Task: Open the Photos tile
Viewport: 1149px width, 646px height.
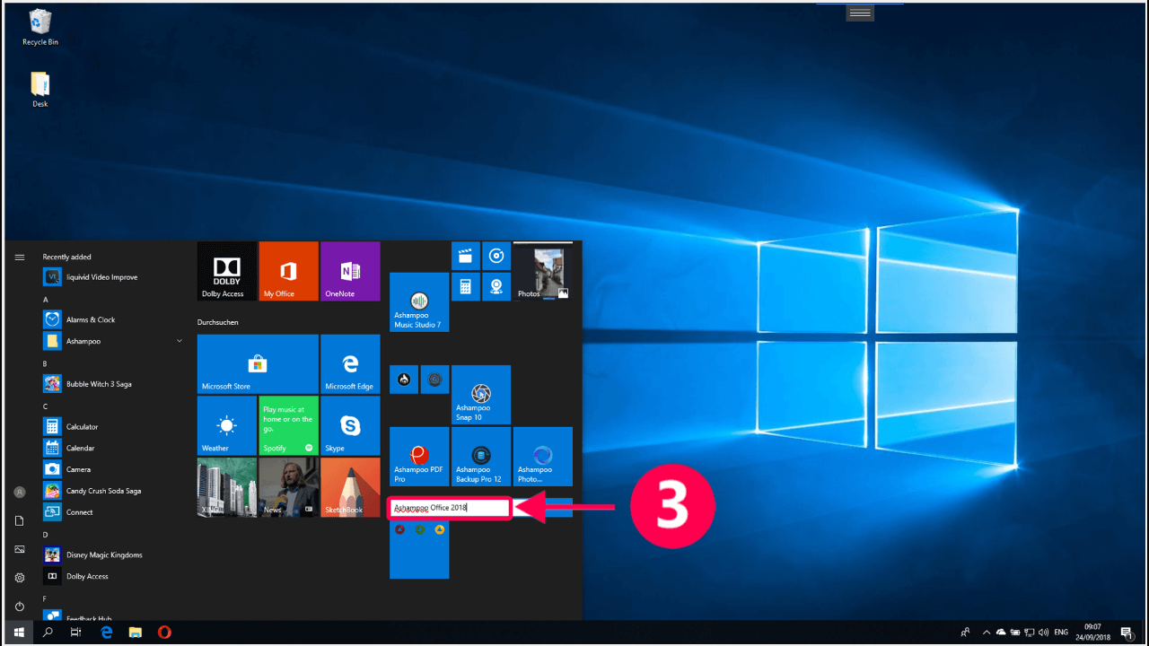Action: (542, 271)
